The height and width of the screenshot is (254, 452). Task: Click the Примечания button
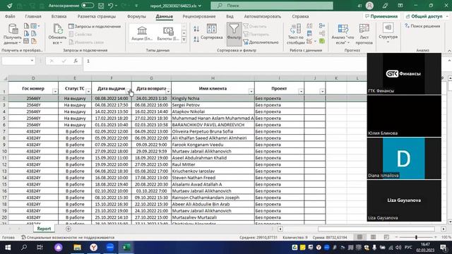381,16
